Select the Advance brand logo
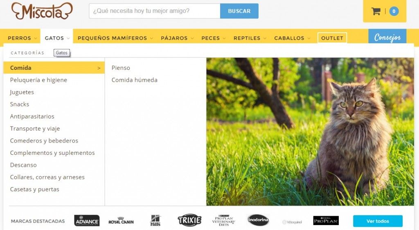Image resolution: width=419 pixels, height=230 pixels. [x=87, y=221]
